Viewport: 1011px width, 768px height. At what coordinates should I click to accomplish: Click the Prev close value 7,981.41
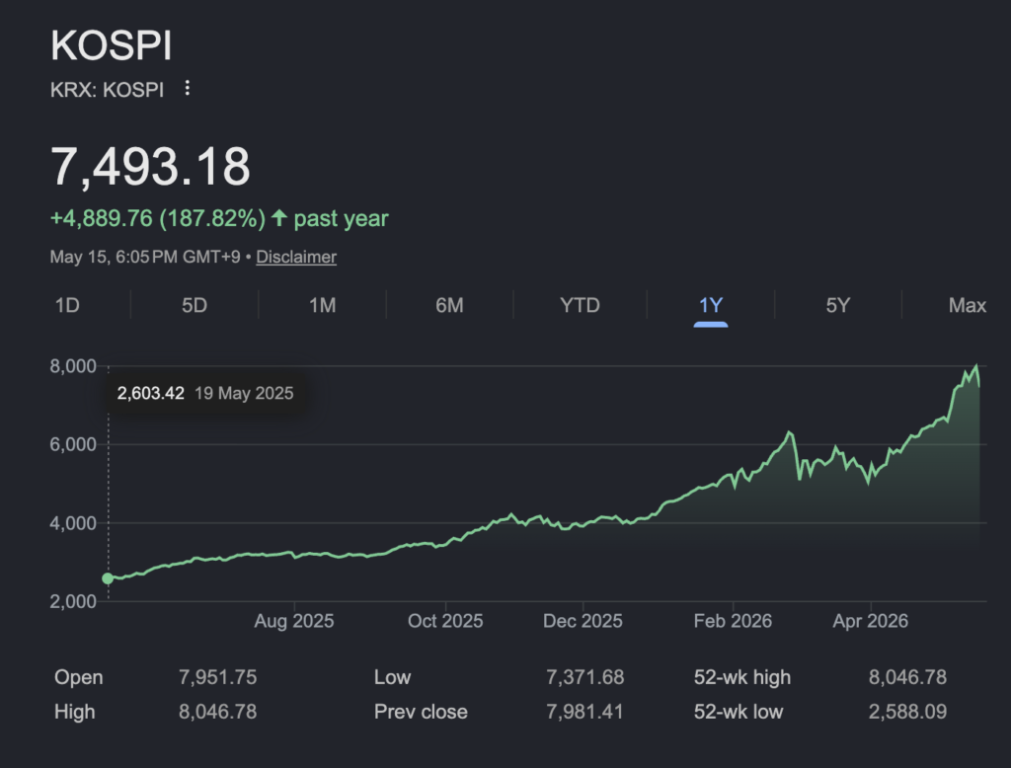[584, 712]
